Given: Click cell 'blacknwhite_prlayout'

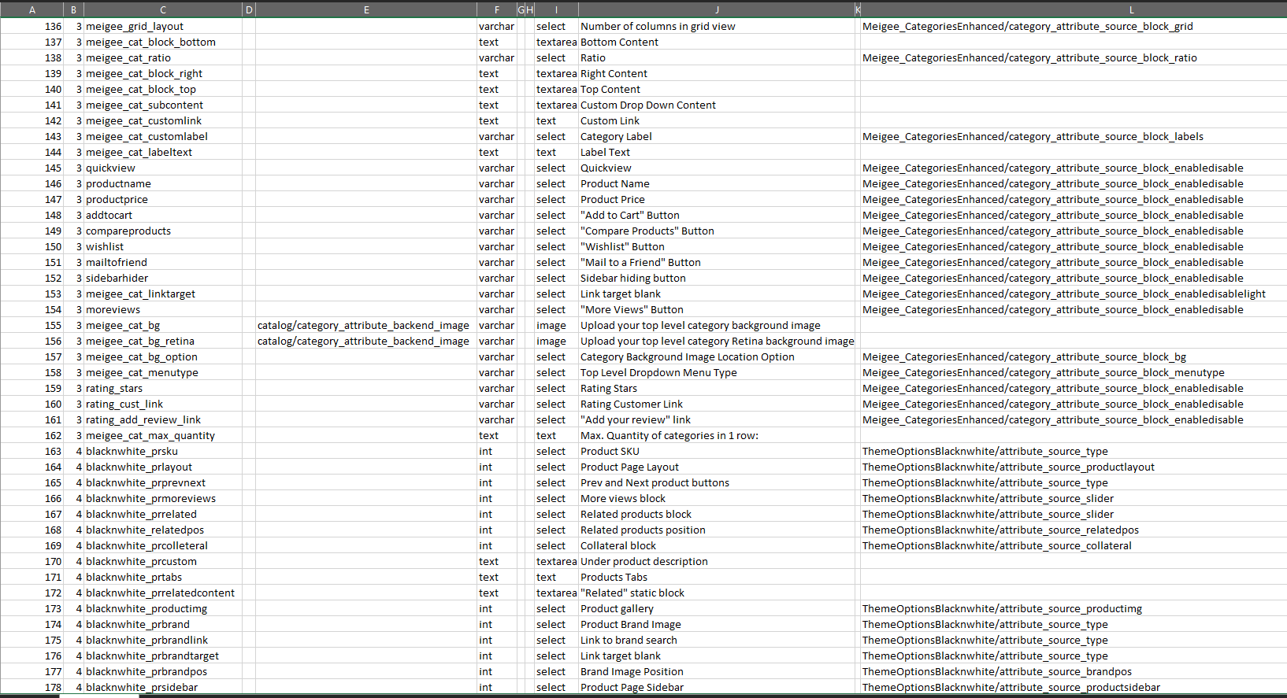Looking at the screenshot, I should (162, 467).
